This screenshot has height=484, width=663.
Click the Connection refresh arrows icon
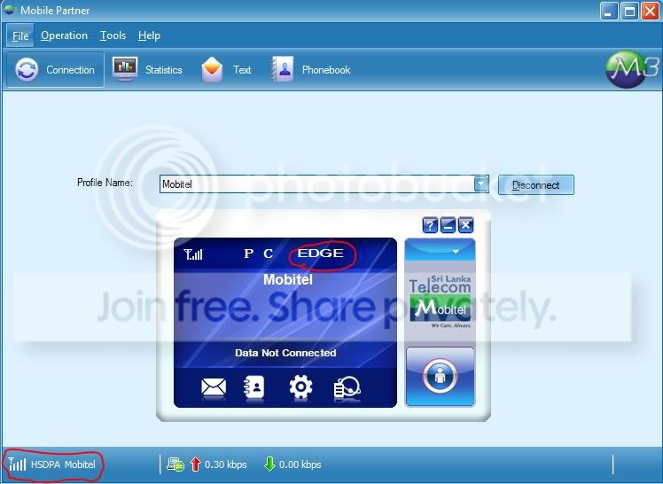(x=27, y=70)
